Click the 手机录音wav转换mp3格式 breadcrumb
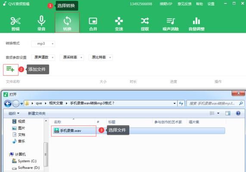This screenshot has height=172, width=246. pyautogui.click(x=92, y=103)
